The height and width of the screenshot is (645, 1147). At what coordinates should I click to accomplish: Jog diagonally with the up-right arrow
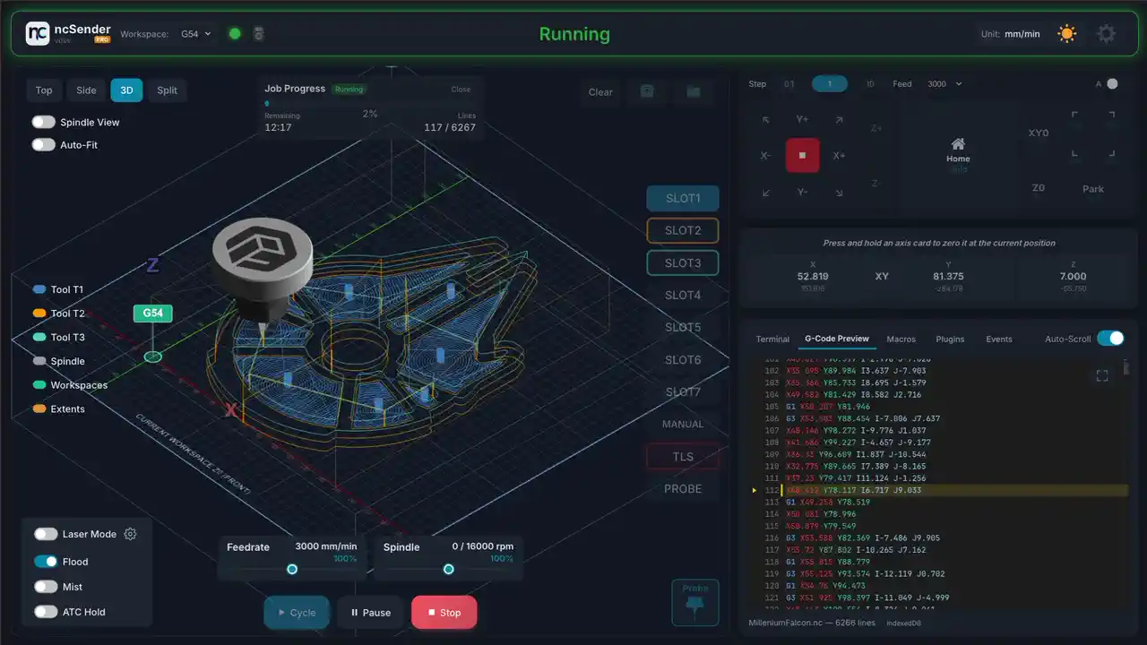839,120
